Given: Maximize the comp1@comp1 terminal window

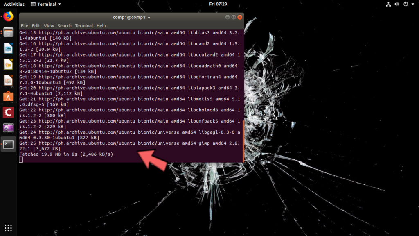Looking at the screenshot, I should 234,17.
